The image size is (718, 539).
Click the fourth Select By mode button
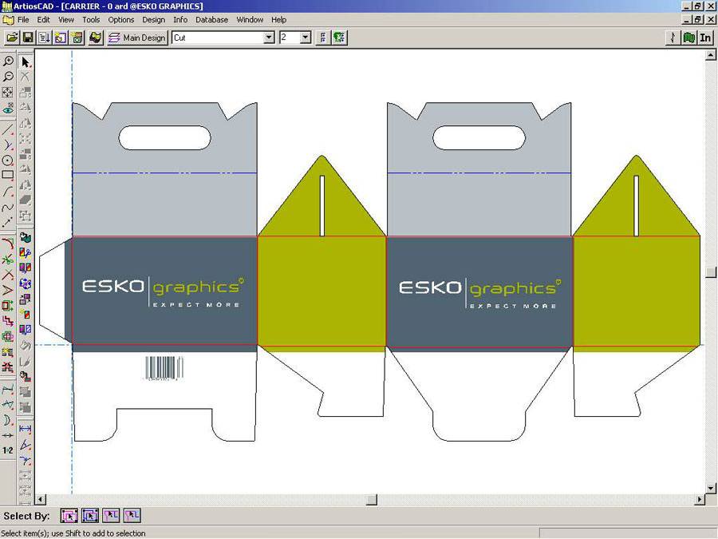click(132, 516)
